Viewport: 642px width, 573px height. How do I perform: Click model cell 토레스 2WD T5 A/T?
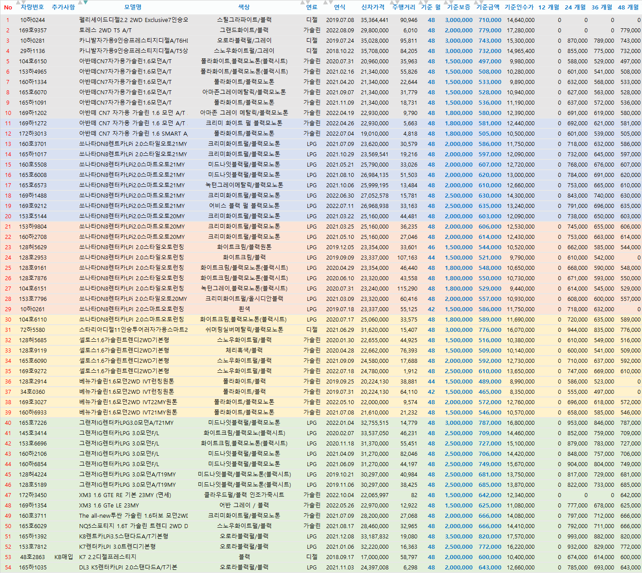coord(106,31)
